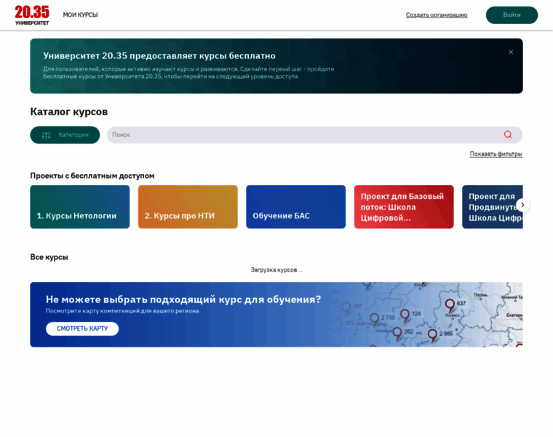Click banner title Университет 20.35 предоставляет курсы
Viewport: 553px width, 437px height.
pyautogui.click(x=159, y=56)
